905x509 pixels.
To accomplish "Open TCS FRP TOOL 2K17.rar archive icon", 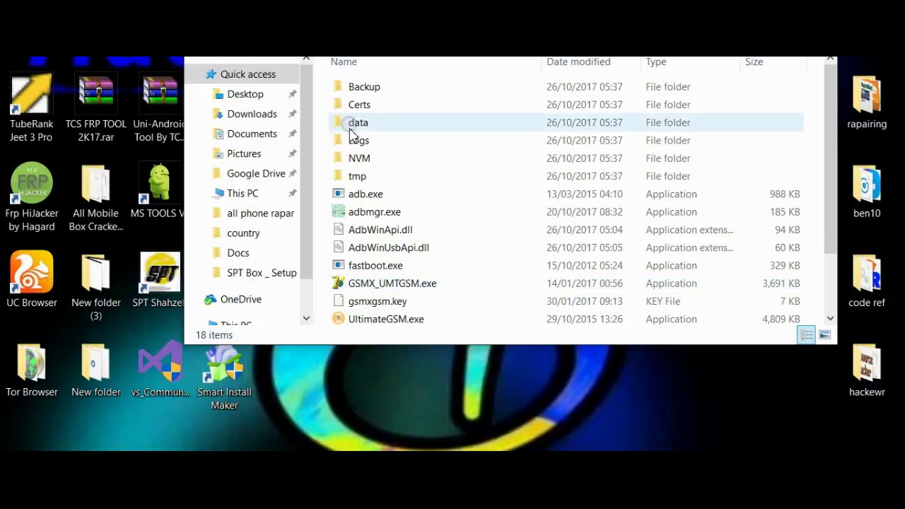I will point(96,107).
